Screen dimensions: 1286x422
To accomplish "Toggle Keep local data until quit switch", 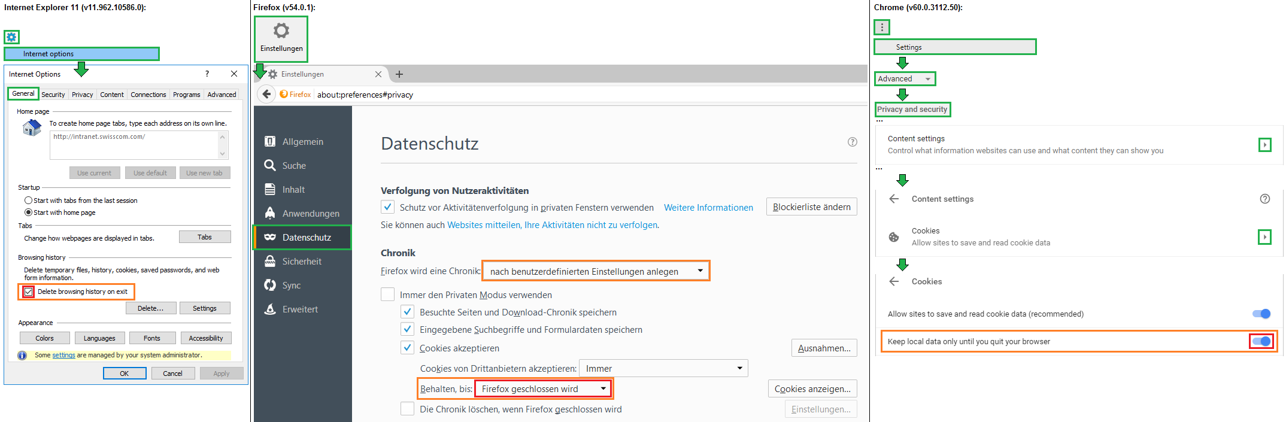I will pyautogui.click(x=1261, y=341).
